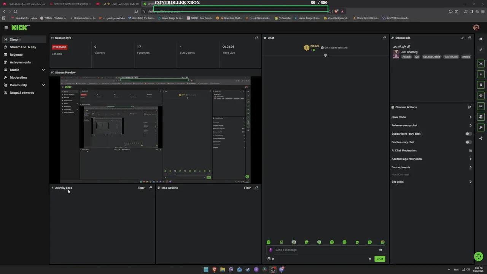
Task: Click the WARZONE stream tag
Action: [451, 57]
